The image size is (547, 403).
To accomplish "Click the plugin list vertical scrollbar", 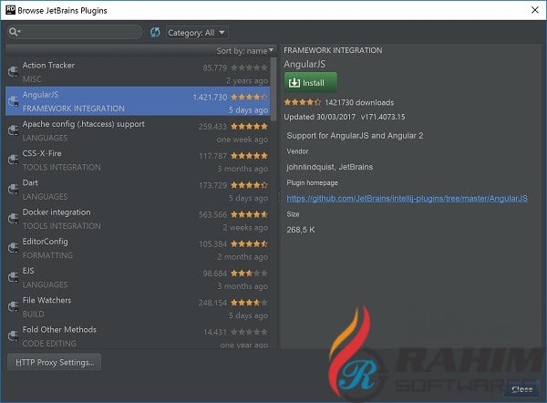I will tap(273, 89).
